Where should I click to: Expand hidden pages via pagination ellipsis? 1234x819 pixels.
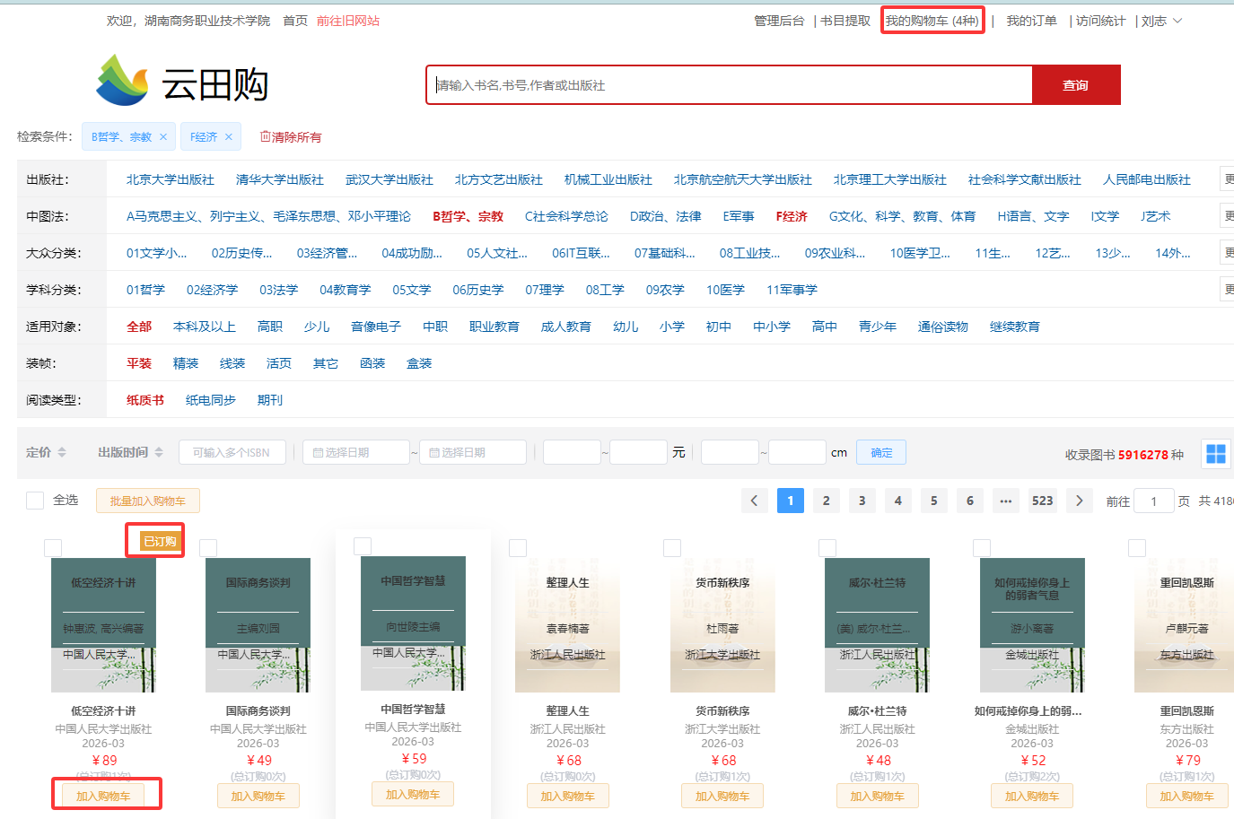click(x=1006, y=500)
